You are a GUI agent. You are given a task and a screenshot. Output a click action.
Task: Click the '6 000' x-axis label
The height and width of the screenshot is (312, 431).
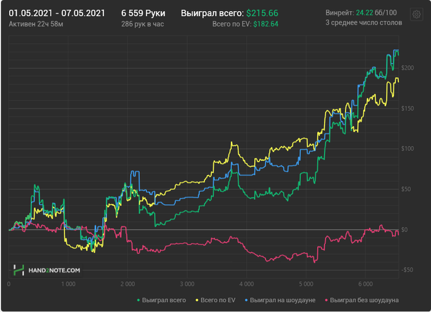(366, 284)
